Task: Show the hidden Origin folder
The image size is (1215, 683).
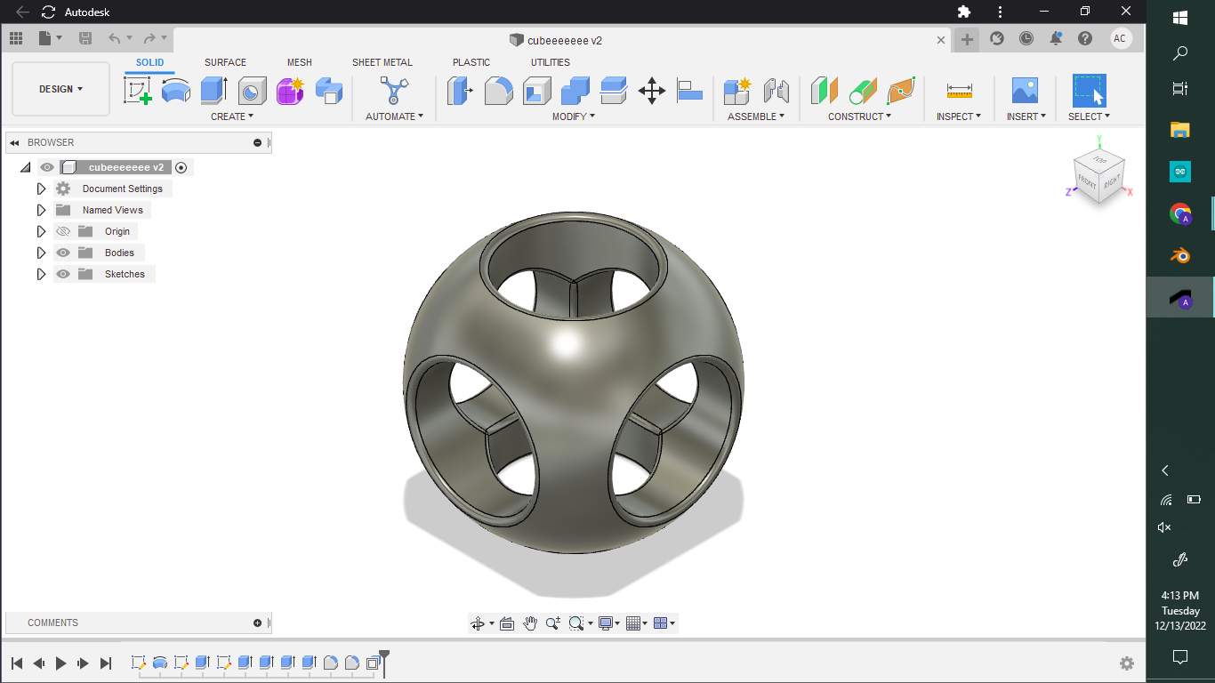Action: coord(63,231)
